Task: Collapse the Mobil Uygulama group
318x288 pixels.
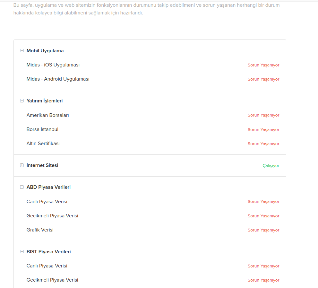Action: tap(22, 50)
